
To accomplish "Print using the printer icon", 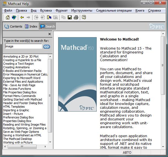I will tap(76, 17).
